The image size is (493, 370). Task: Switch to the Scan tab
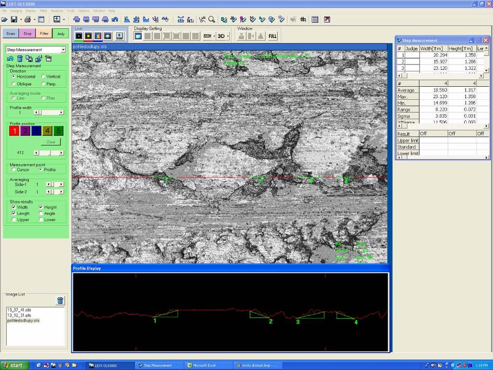click(11, 33)
